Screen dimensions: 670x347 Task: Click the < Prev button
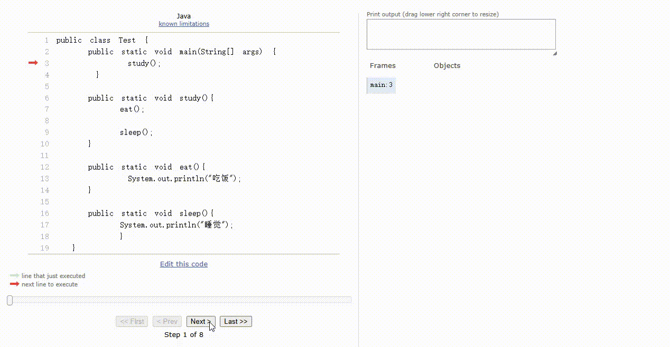[167, 322]
